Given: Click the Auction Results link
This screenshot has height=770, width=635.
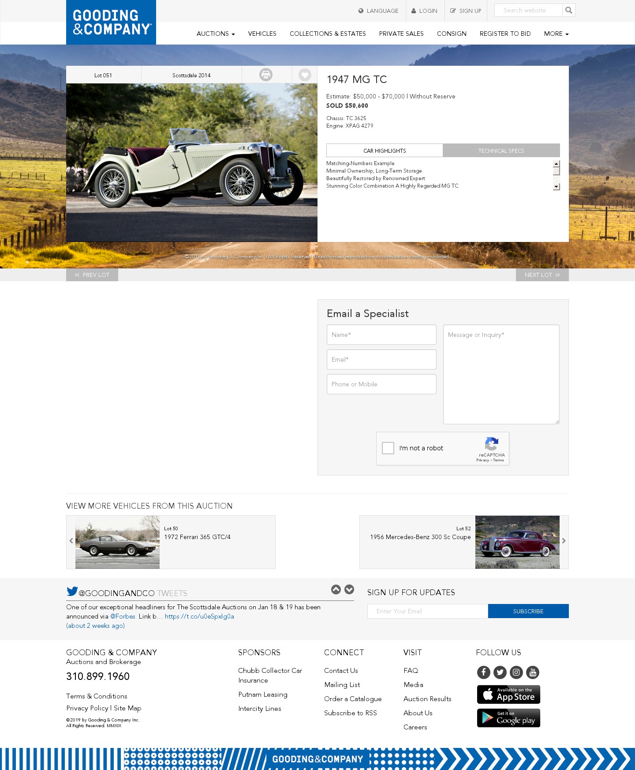Looking at the screenshot, I should (x=427, y=699).
